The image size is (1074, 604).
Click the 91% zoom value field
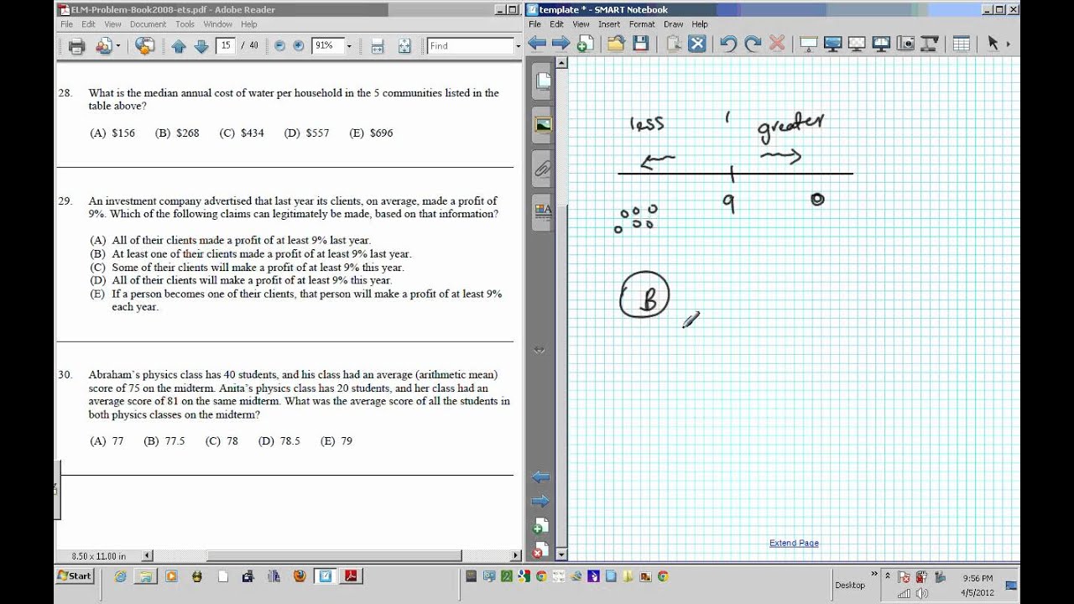point(327,46)
